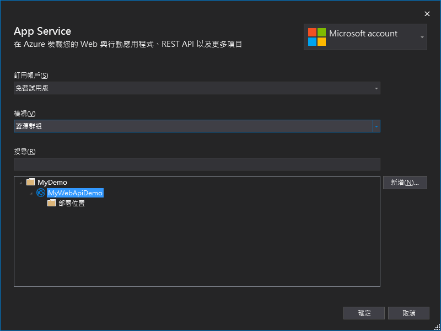Click the MyWebApiDemo web app globe icon
The height and width of the screenshot is (331, 441).
41,193
